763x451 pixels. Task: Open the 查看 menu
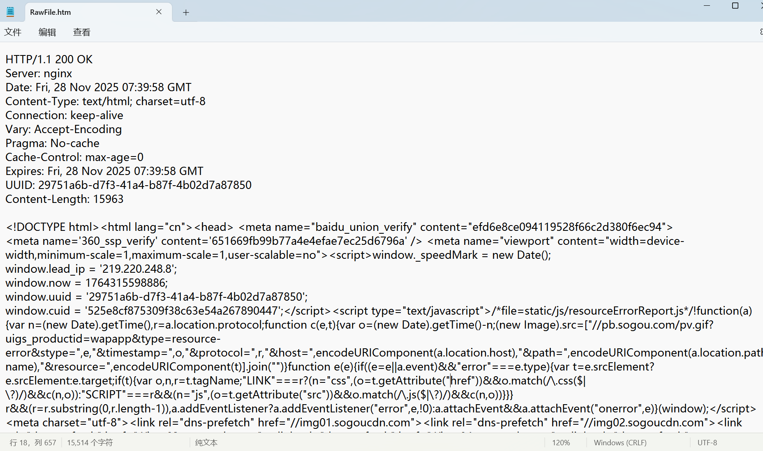[x=81, y=32]
